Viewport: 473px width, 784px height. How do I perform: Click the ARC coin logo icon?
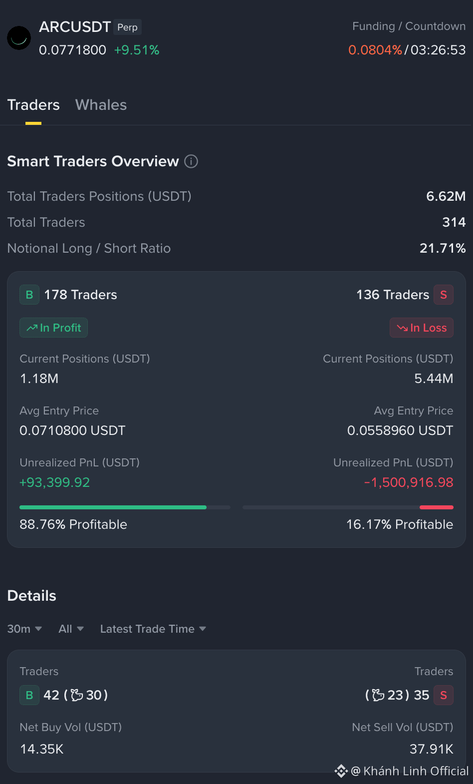coord(19,38)
